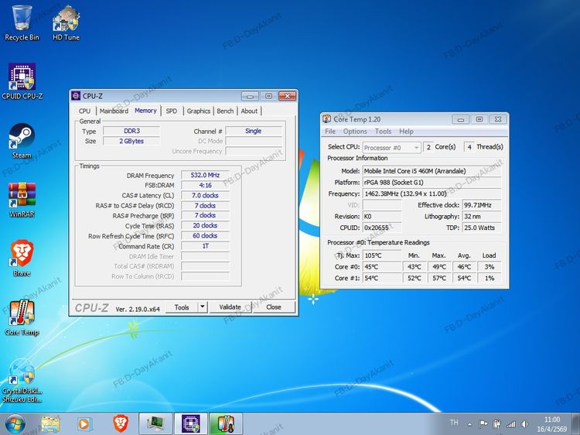
Task: Click the DDR3 memory Type value
Action: click(x=131, y=131)
